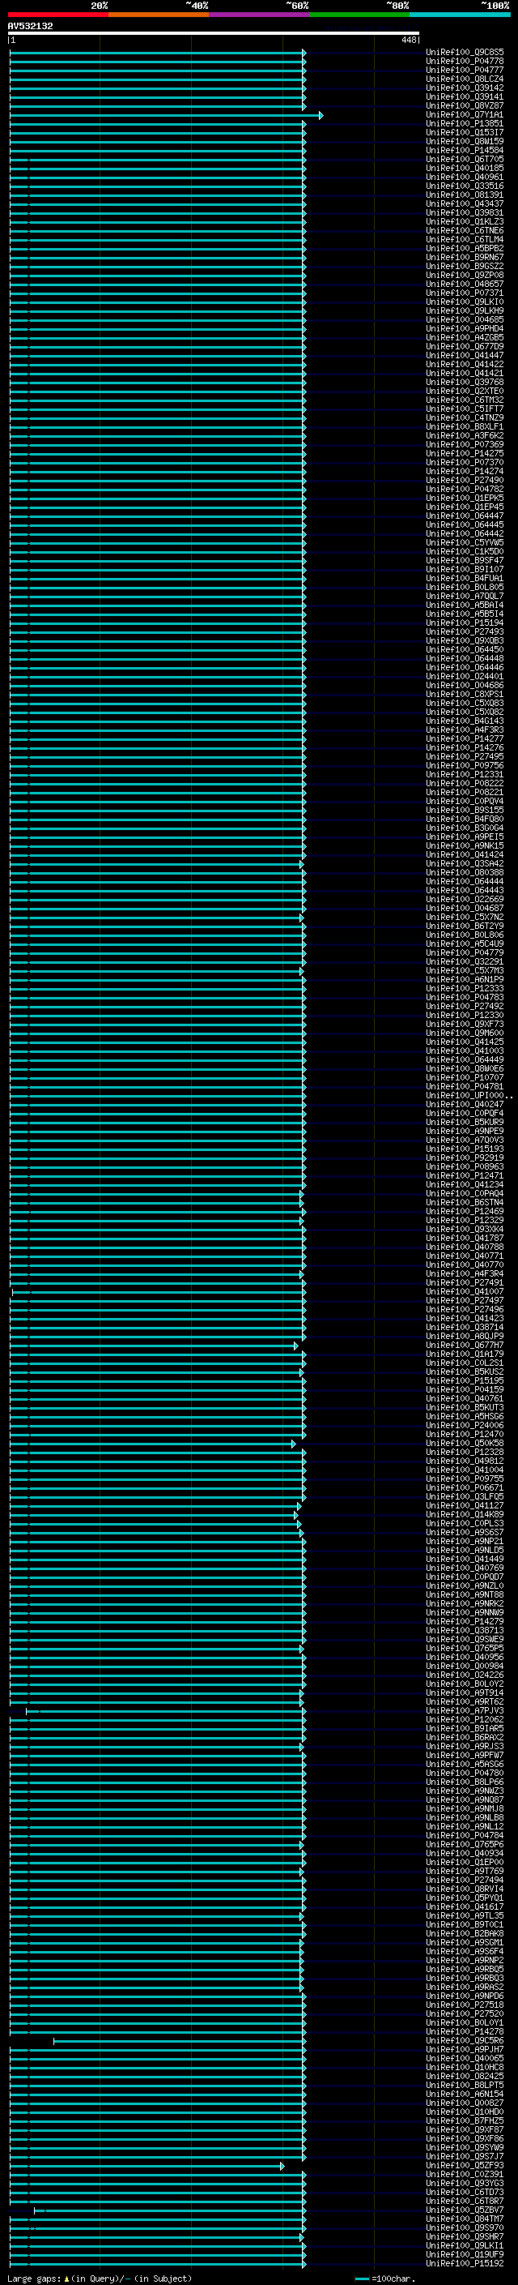This screenshot has width=518, height=2285.
Task: Select the truncated UniRef100_UPI000.. label
Action: click(469, 1096)
